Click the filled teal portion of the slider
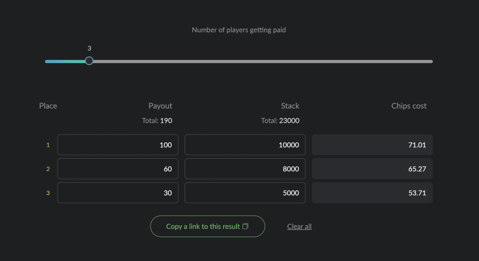The image size is (479, 261). click(65, 62)
